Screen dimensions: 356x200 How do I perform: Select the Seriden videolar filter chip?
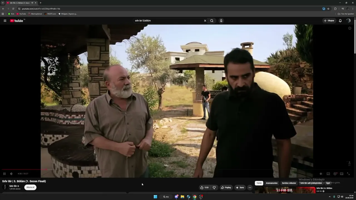point(289,183)
